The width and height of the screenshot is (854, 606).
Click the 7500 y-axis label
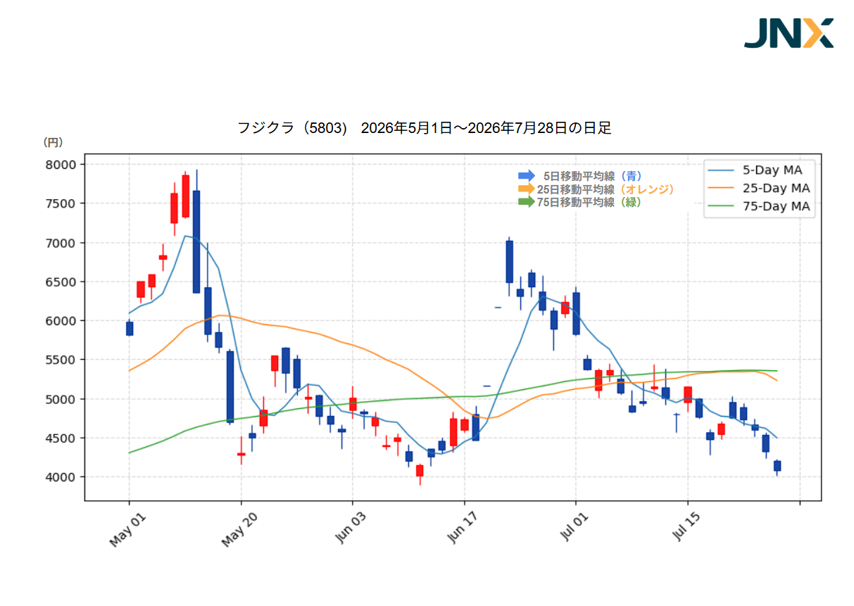[x=62, y=203]
